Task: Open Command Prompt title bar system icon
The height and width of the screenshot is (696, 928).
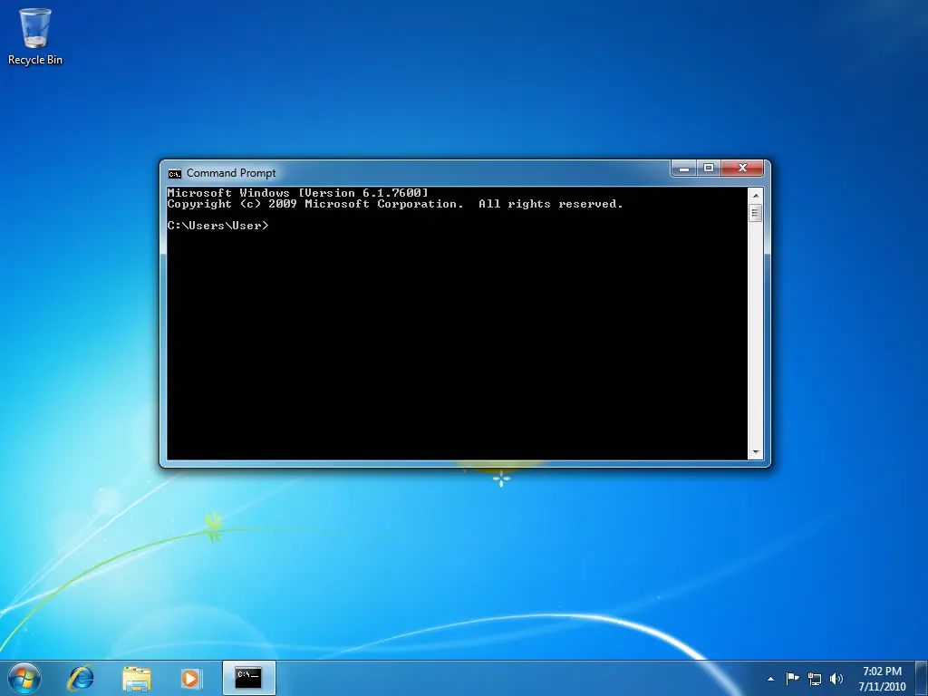Action: point(175,173)
